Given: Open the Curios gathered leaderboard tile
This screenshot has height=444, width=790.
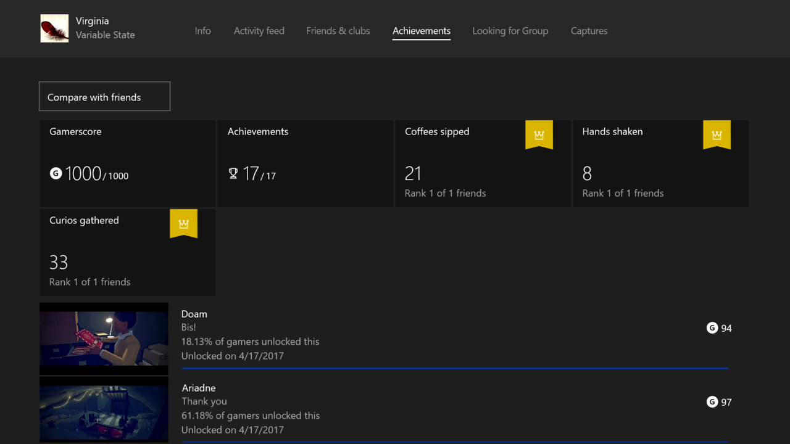Looking at the screenshot, I should click(128, 252).
